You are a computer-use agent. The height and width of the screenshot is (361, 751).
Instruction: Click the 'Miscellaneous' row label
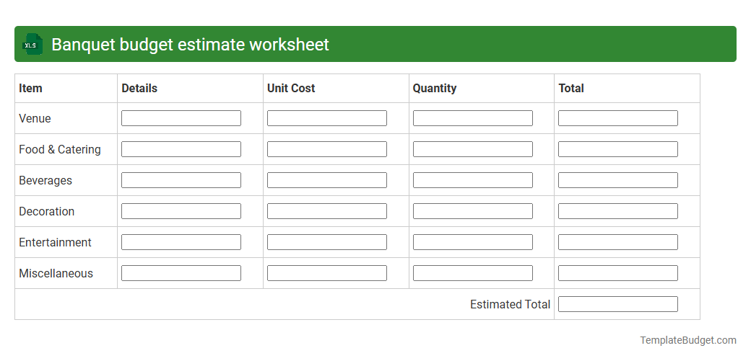click(56, 274)
